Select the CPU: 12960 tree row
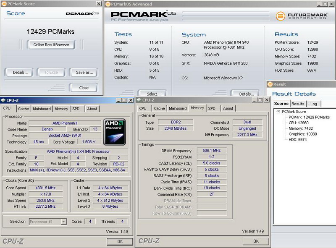The height and width of the screenshot is (248, 336). [299, 123]
